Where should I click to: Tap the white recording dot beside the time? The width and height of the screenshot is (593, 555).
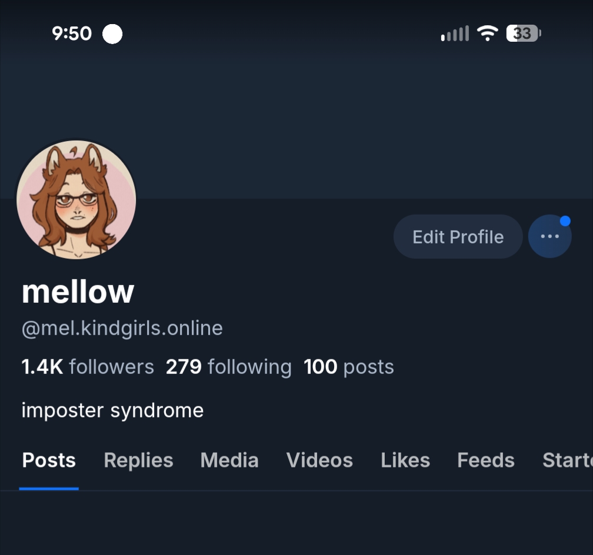tap(112, 34)
